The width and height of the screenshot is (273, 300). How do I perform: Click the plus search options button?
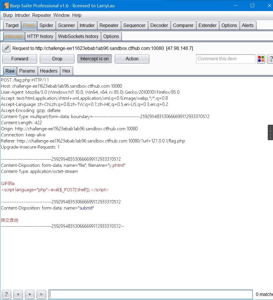click(30, 294)
